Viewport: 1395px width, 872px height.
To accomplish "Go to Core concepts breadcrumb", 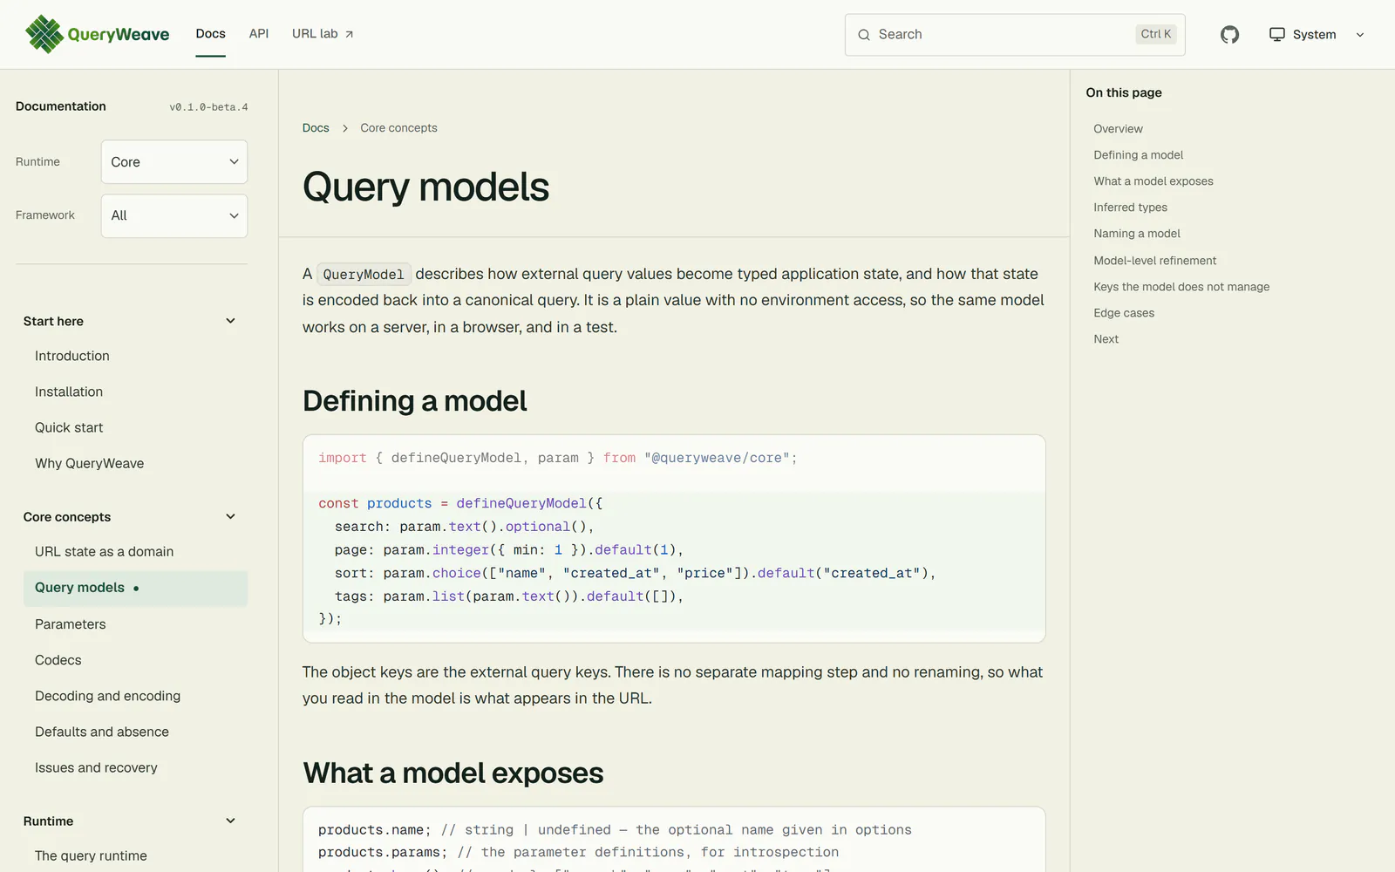I will (x=398, y=127).
